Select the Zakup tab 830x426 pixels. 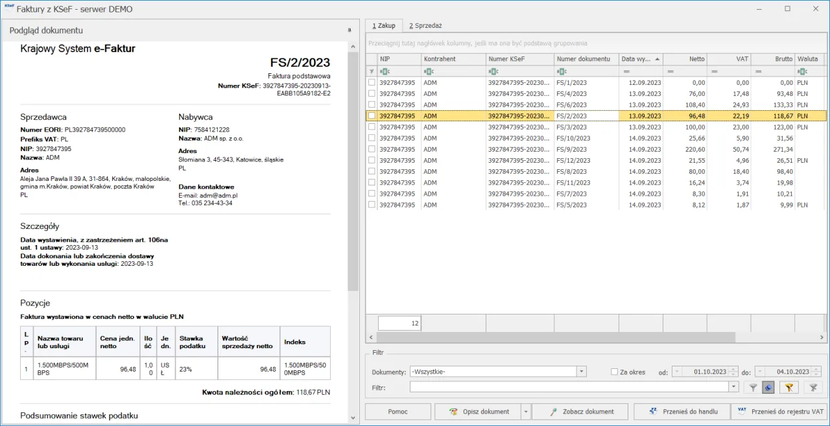pos(384,25)
